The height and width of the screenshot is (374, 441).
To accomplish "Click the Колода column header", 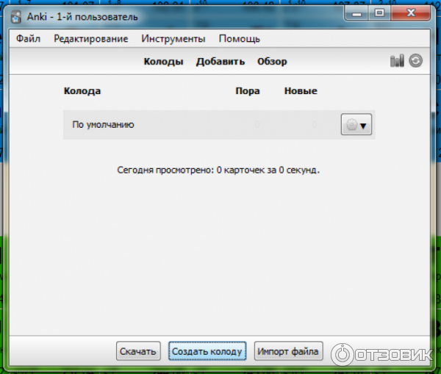I will [x=82, y=91].
